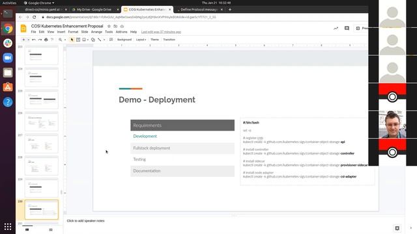Click the Theme button
417x234 pixels.
pyautogui.click(x=154, y=40)
